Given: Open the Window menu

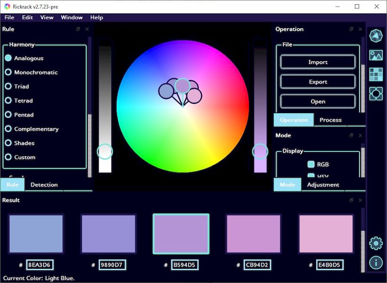Looking at the screenshot, I should 71,17.
